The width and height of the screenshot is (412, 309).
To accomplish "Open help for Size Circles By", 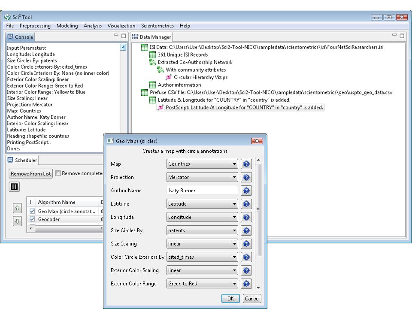I will coord(246,230).
